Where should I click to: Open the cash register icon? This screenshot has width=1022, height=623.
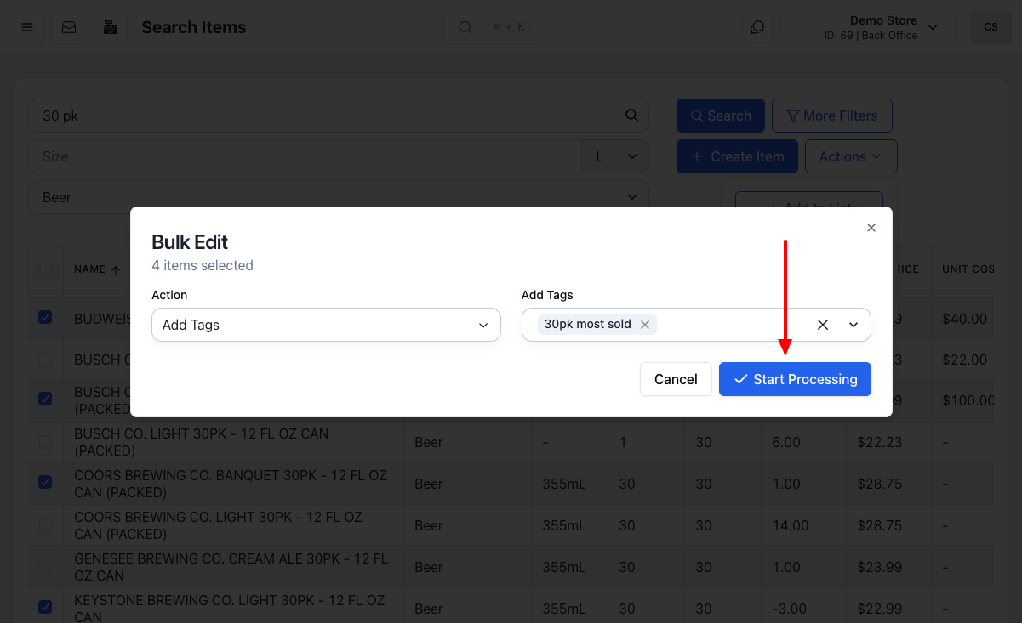click(x=110, y=27)
